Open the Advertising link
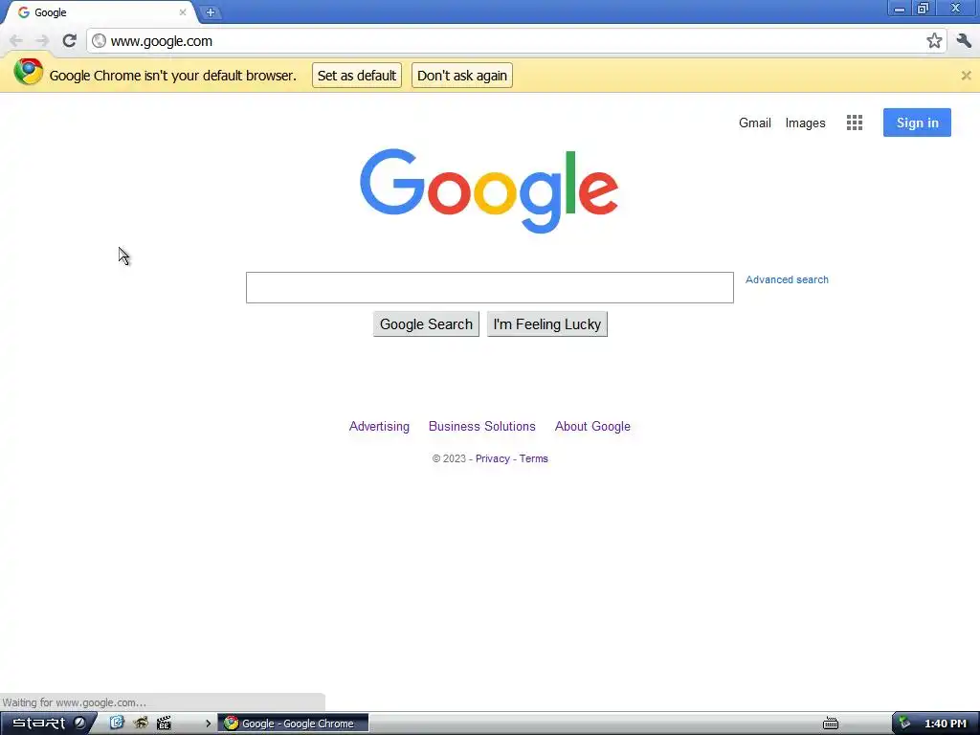This screenshot has width=980, height=735. 379,426
